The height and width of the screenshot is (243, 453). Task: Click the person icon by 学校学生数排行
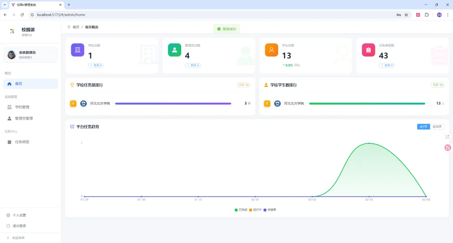(266, 85)
